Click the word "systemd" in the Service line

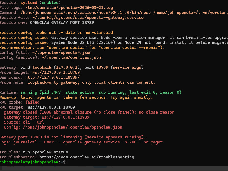coord(29,2)
